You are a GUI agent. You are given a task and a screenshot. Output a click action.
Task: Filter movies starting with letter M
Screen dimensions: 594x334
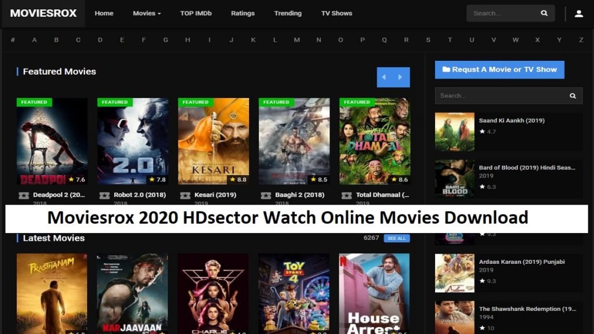pyautogui.click(x=297, y=40)
